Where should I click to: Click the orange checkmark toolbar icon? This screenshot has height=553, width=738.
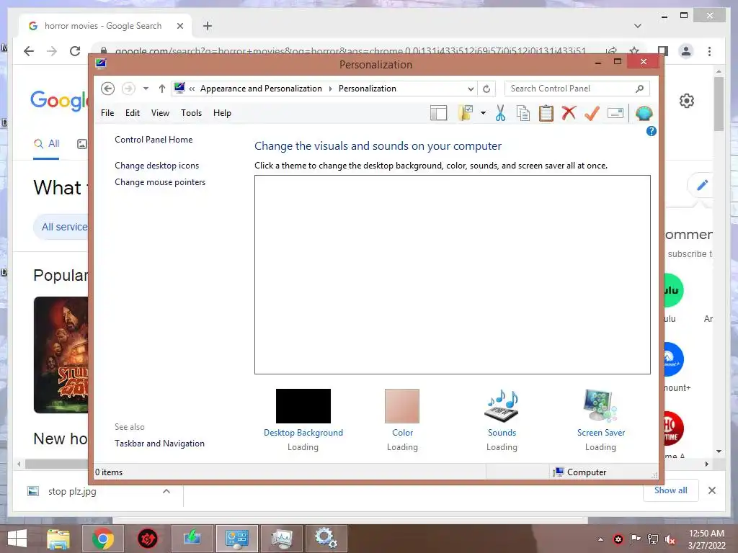tap(592, 113)
